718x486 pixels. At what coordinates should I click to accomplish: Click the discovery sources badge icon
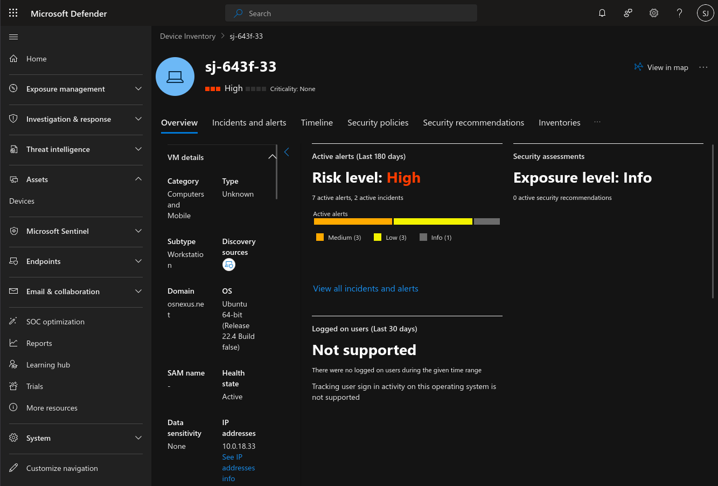pyautogui.click(x=229, y=265)
